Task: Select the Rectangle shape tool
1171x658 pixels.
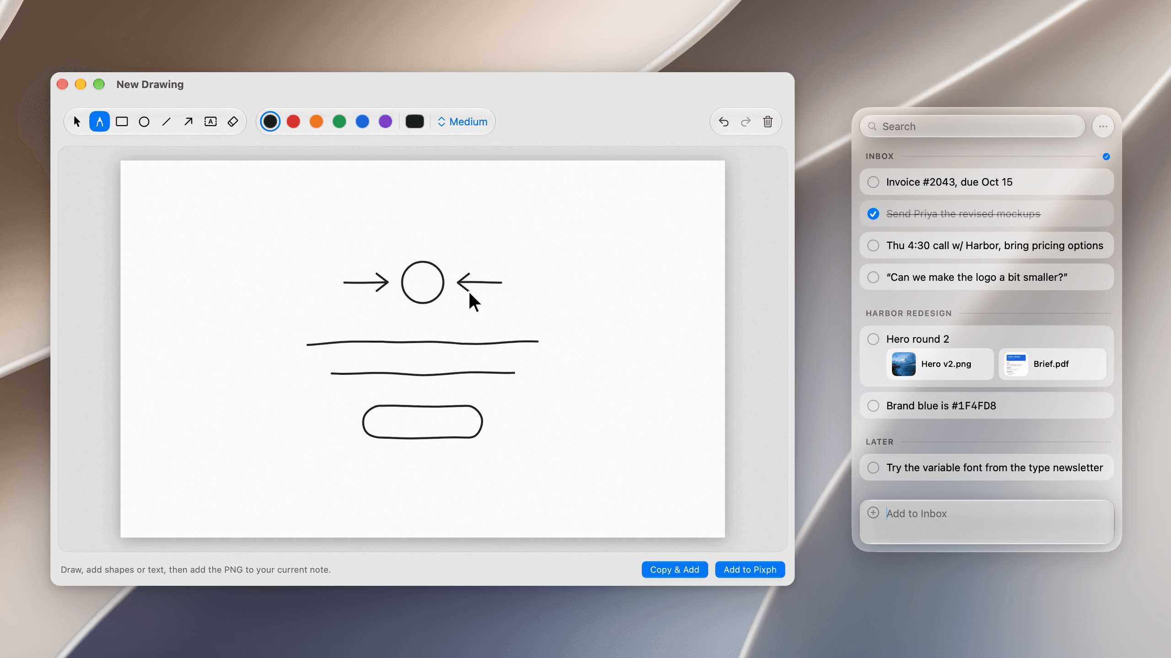Action: [122, 122]
